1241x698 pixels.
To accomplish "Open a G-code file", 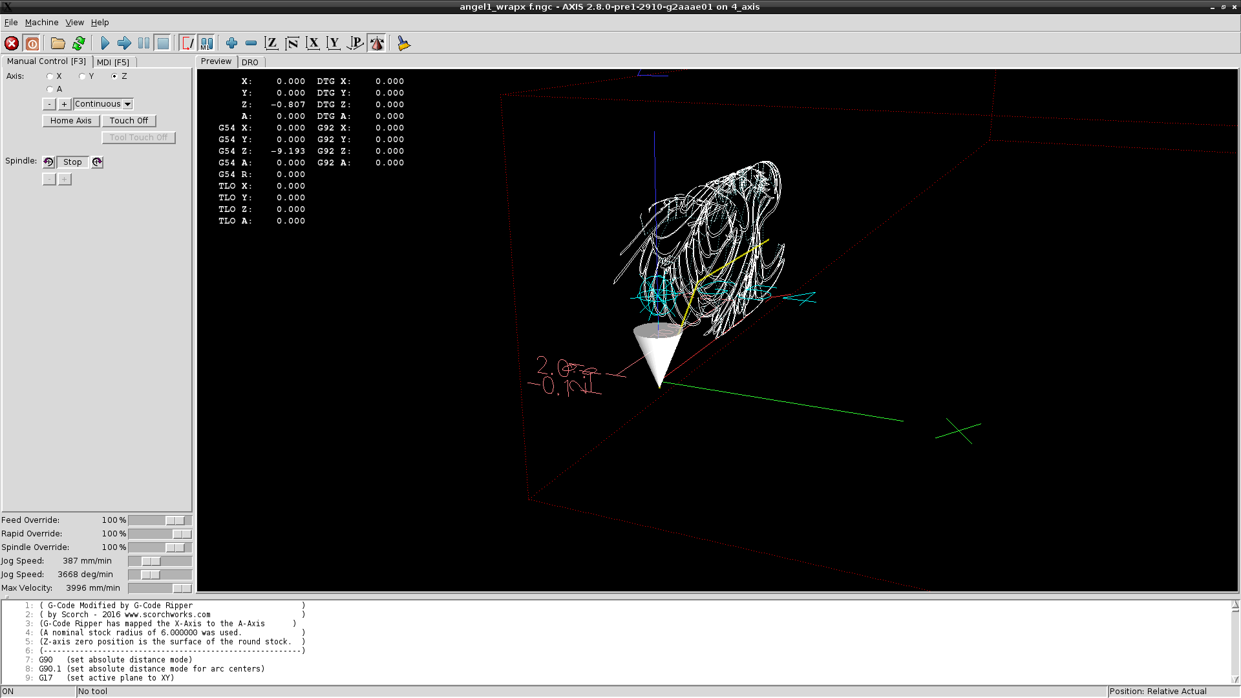I will pos(58,43).
